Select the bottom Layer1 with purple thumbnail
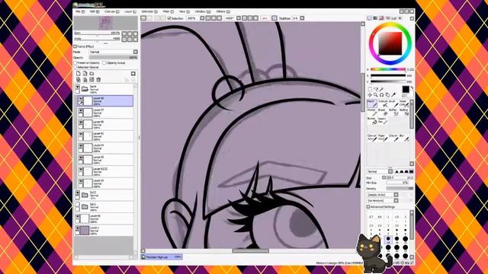This screenshot has height=274, width=488. (104, 230)
